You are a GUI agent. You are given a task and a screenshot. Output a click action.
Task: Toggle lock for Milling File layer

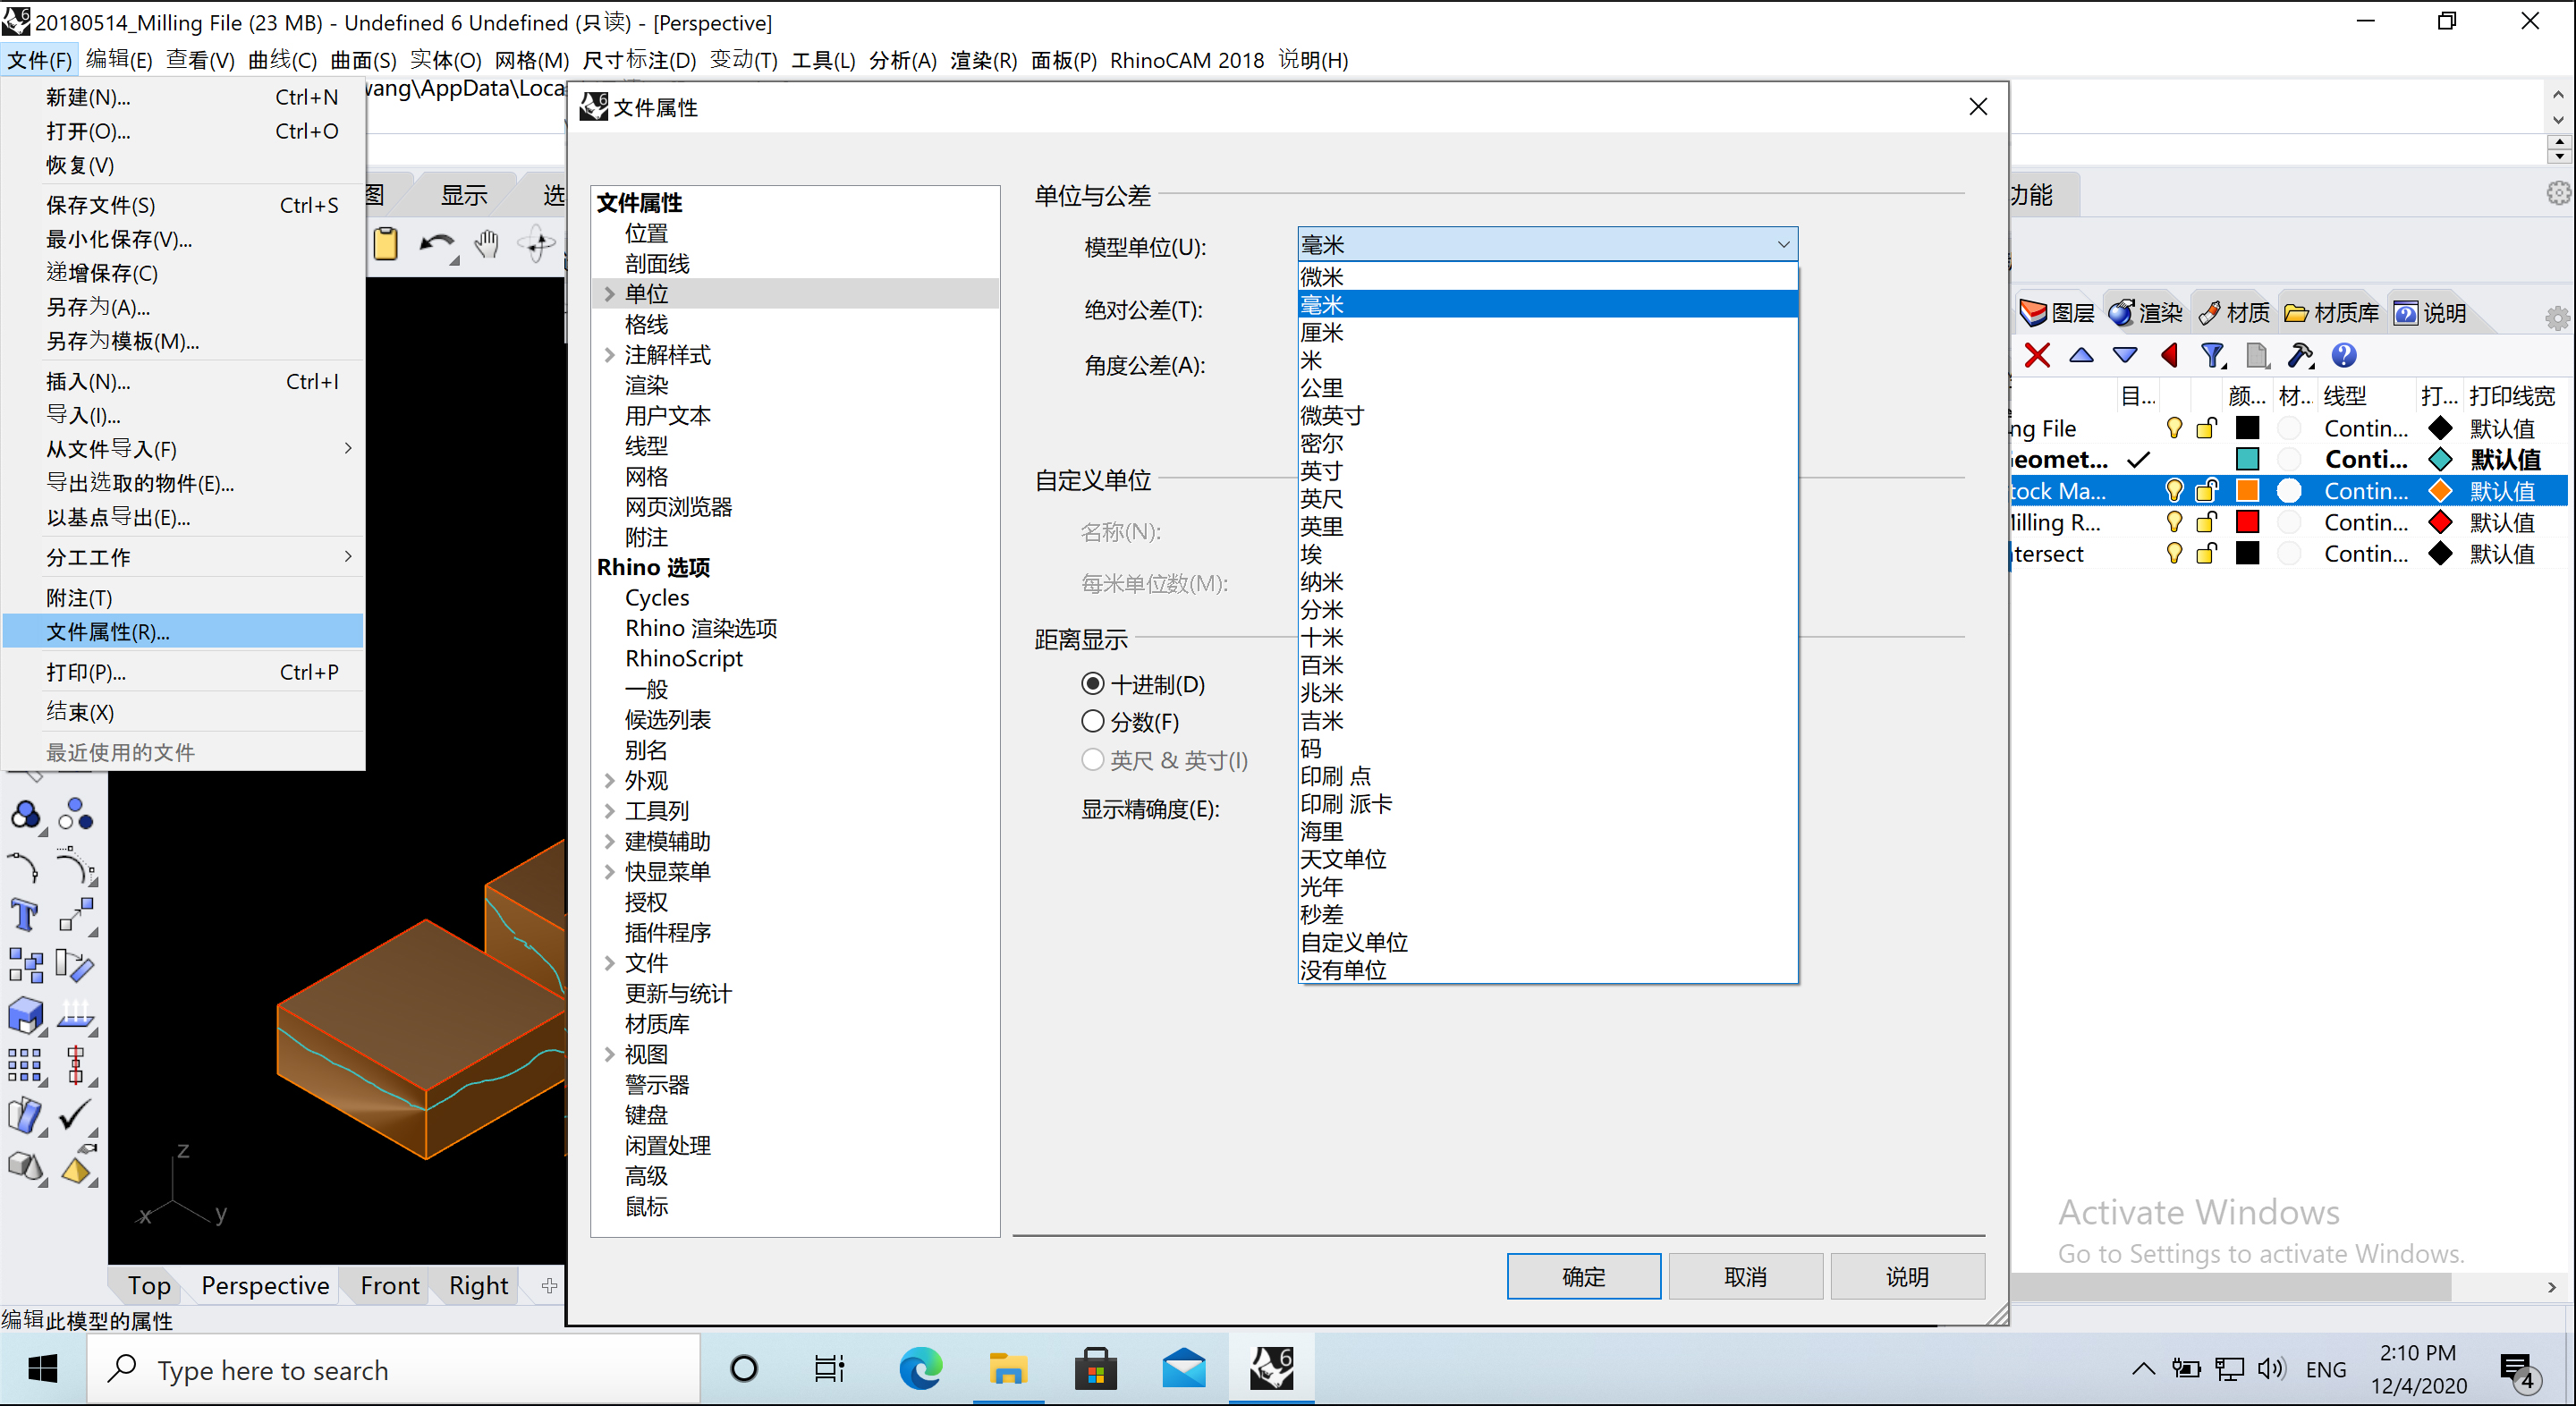tap(2207, 428)
